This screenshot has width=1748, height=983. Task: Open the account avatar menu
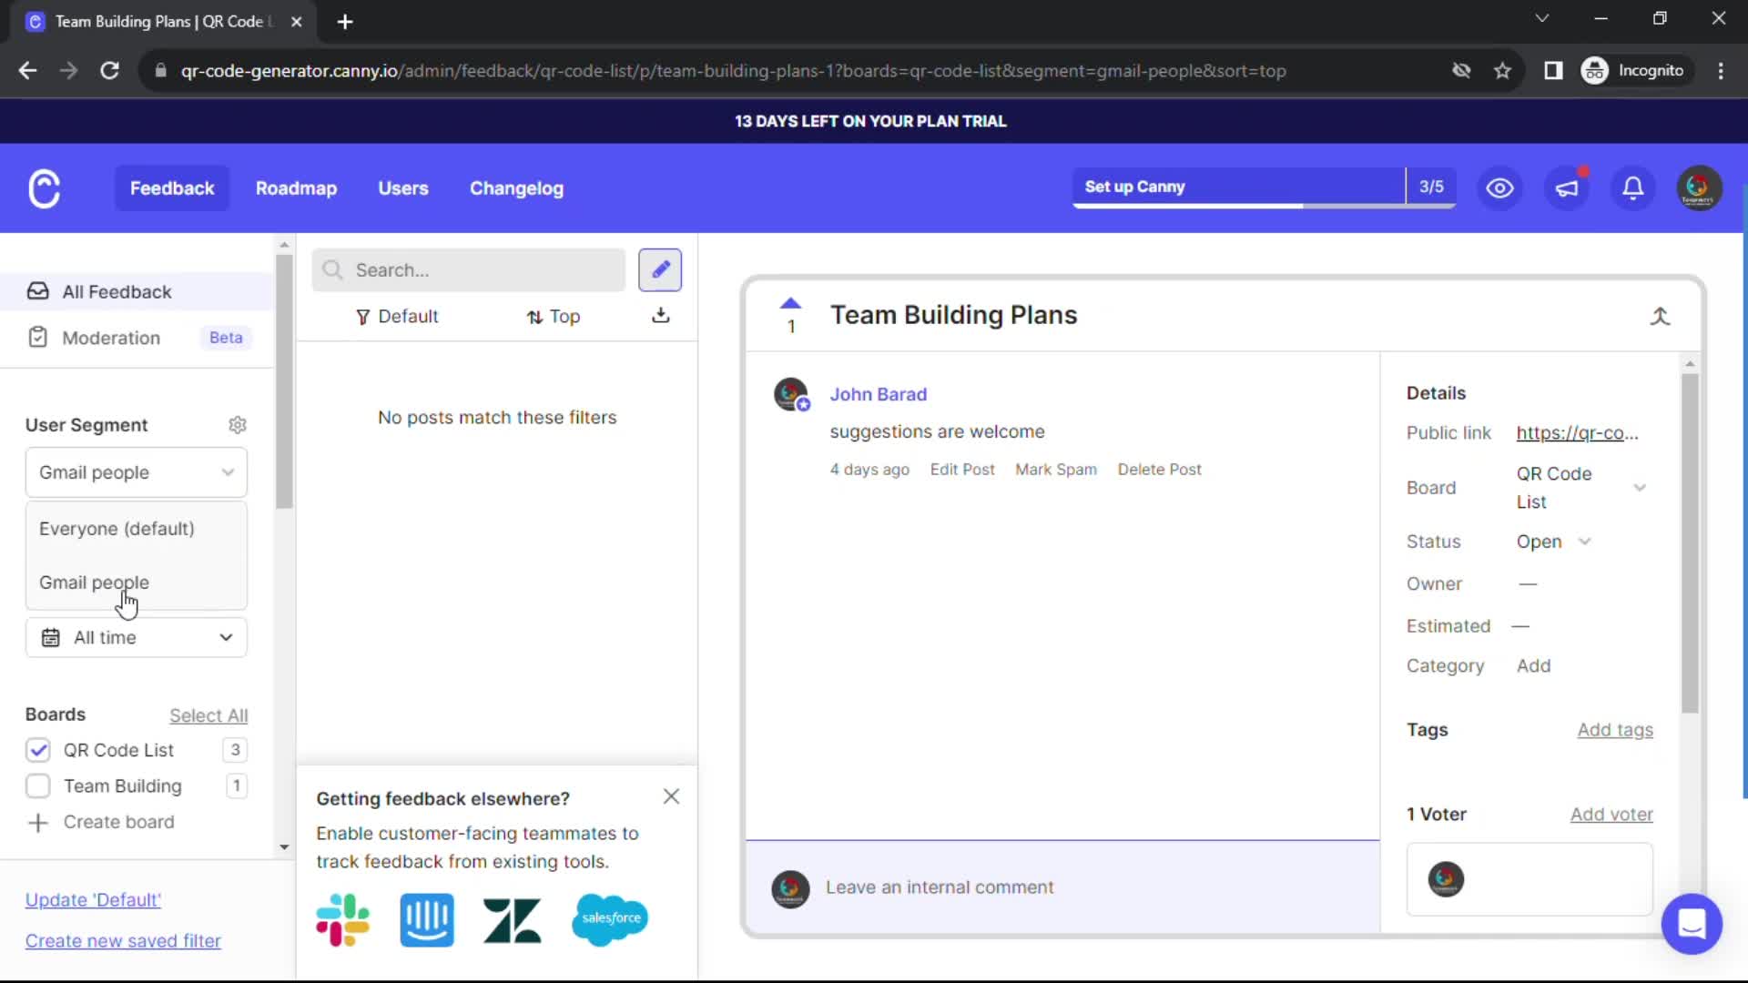pos(1699,187)
